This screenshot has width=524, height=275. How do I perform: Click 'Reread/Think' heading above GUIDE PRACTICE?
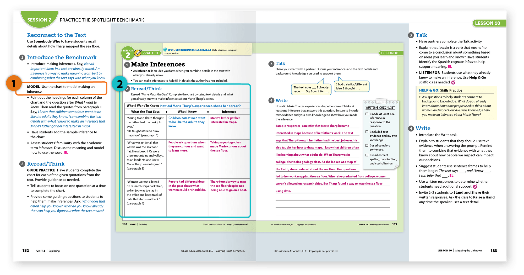[46, 164]
